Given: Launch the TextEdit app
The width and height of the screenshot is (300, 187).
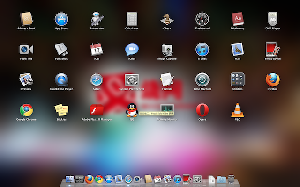Looking at the screenshot, I should coord(167,79).
